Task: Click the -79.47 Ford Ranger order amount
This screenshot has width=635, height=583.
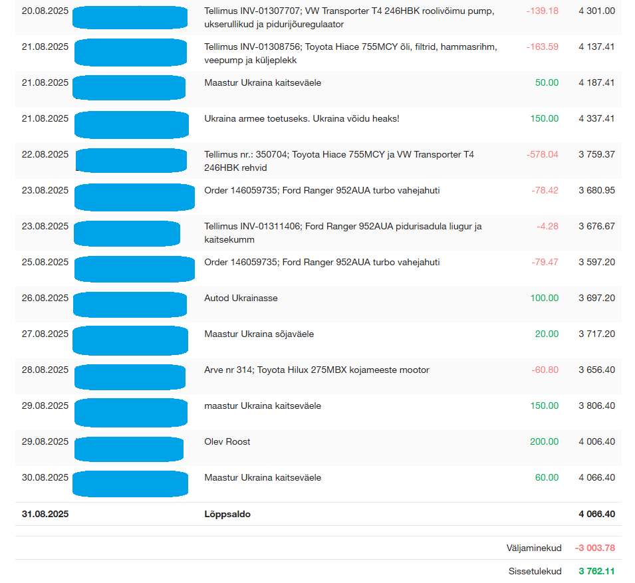Action: point(545,263)
